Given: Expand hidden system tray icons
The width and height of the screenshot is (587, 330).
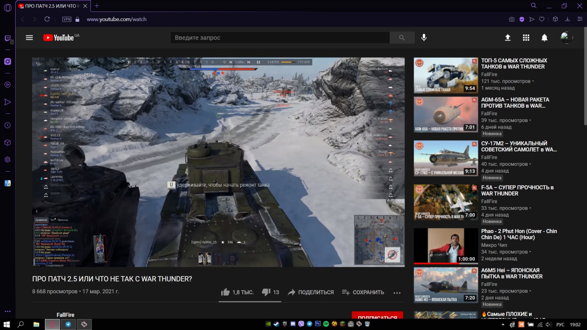Looking at the screenshot, I should [x=503, y=324].
